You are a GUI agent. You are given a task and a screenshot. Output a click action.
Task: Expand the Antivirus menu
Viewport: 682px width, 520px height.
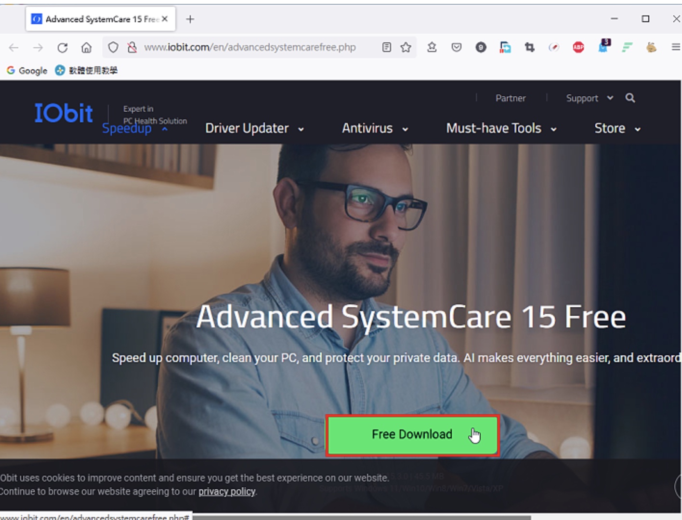375,129
